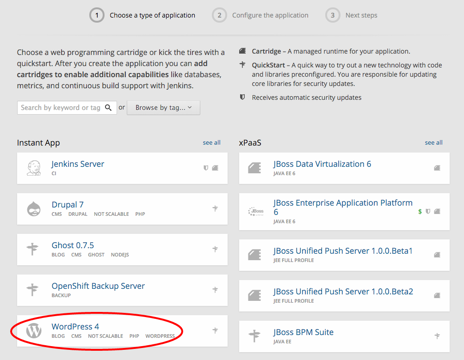Click the magnifier search icon
464x360 pixels.
click(108, 108)
